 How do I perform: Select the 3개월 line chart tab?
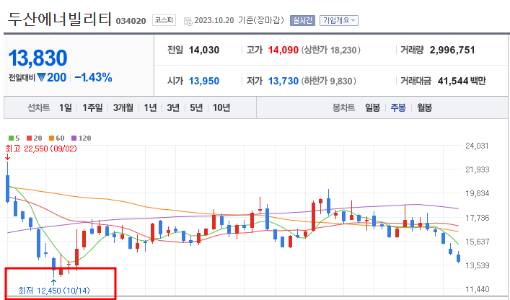coord(123,107)
